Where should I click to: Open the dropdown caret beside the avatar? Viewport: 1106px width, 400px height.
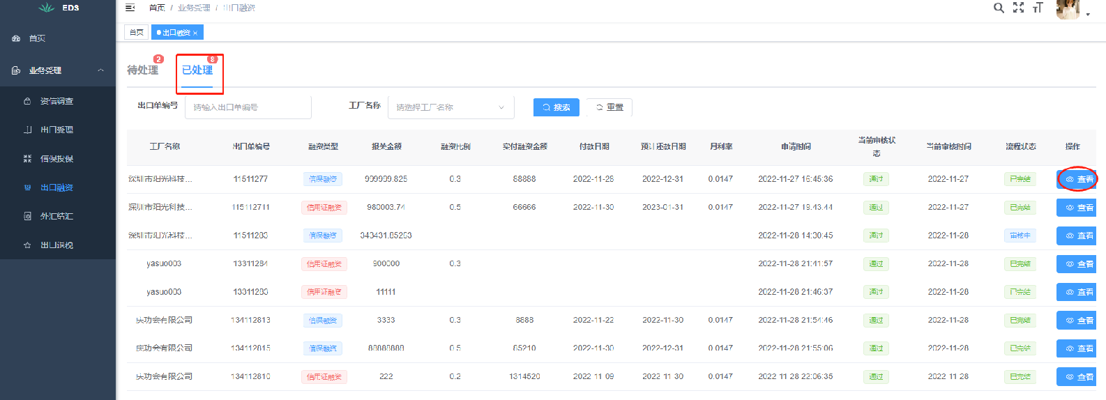(x=1088, y=14)
